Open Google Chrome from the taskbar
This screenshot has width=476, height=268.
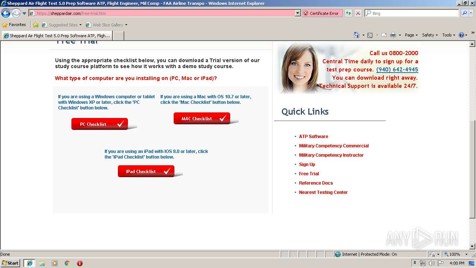tap(67, 263)
